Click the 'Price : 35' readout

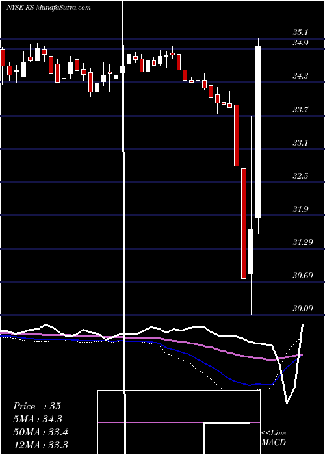tap(37, 406)
